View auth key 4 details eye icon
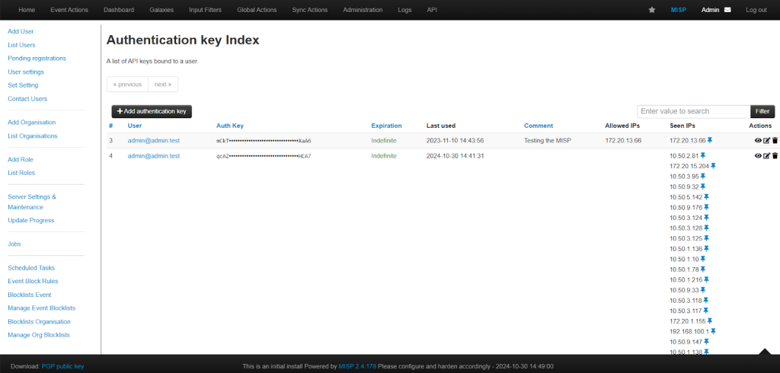 pos(758,155)
